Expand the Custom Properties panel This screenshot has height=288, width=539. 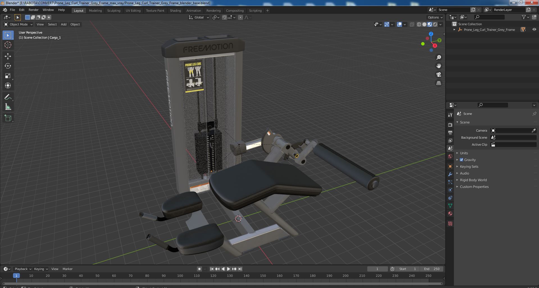click(474, 187)
